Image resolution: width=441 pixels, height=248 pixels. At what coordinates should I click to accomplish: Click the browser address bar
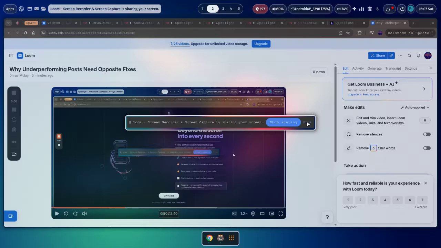click(x=188, y=33)
